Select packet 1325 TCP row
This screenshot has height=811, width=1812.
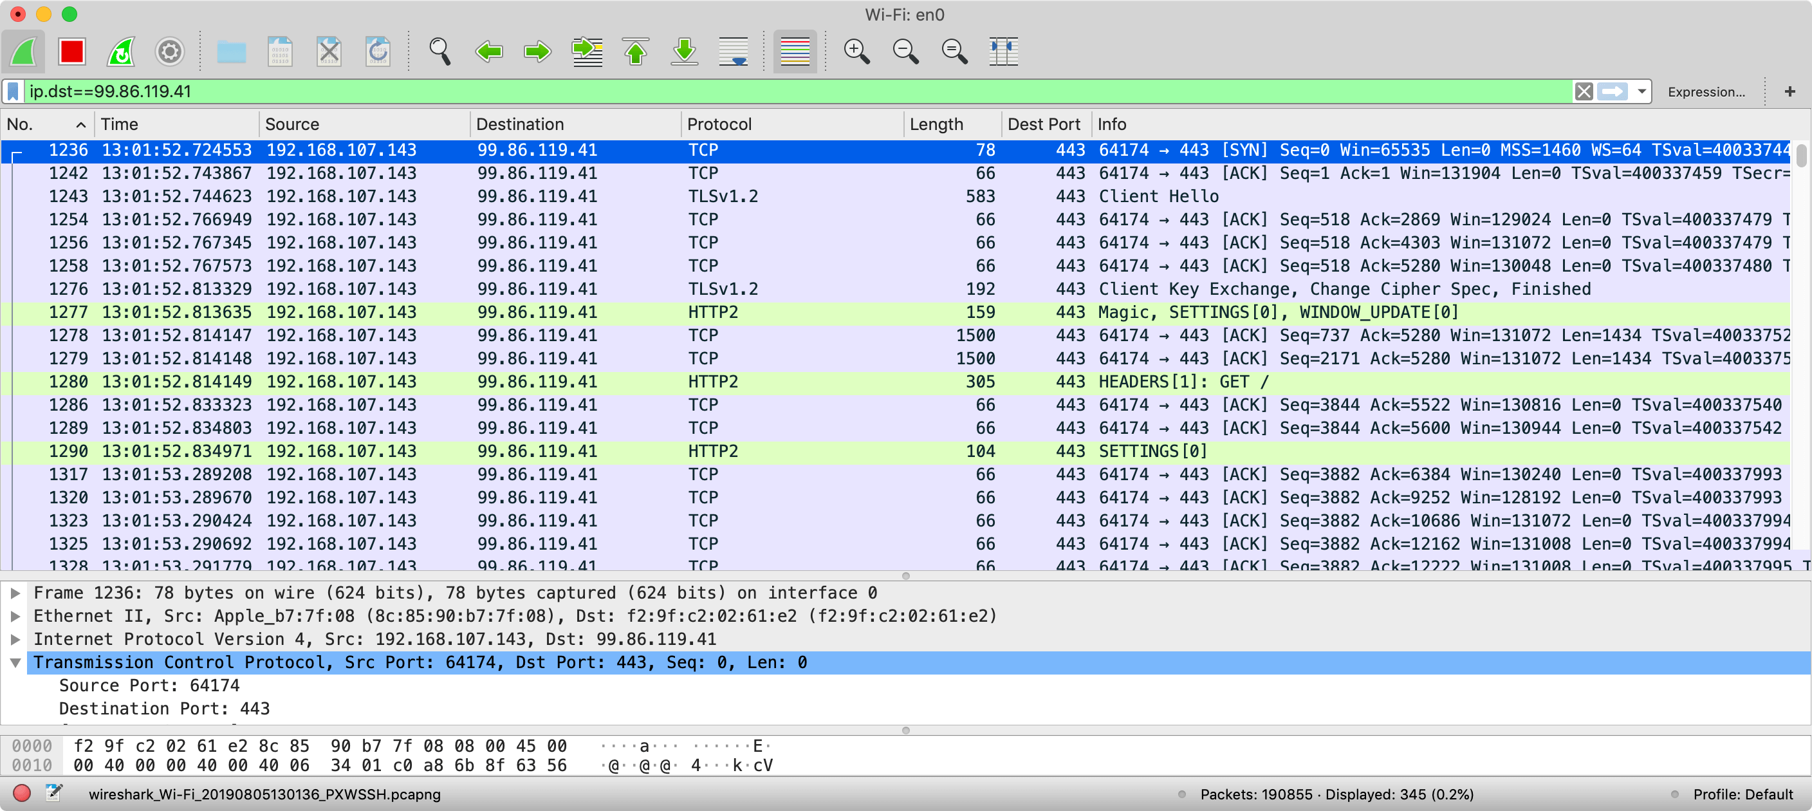tap(896, 545)
